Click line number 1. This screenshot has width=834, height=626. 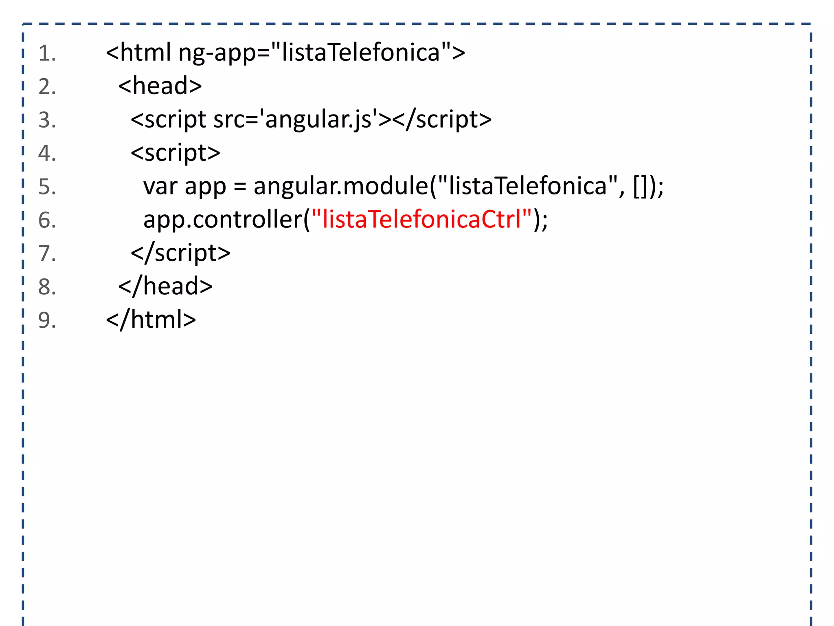(47, 54)
